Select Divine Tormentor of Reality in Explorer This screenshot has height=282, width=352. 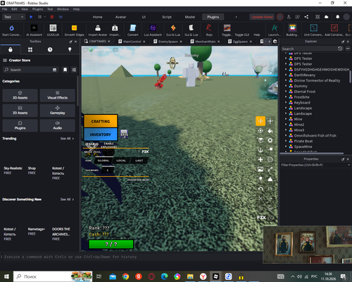point(317,80)
